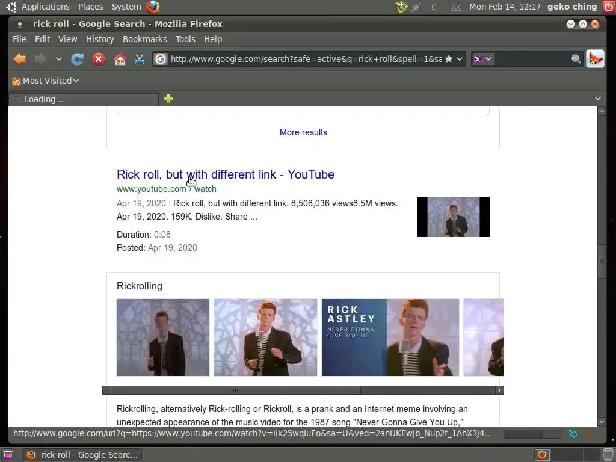Expand the Most Visited bookmarks folder
Viewport: 616px width, 462px height.
click(46, 81)
